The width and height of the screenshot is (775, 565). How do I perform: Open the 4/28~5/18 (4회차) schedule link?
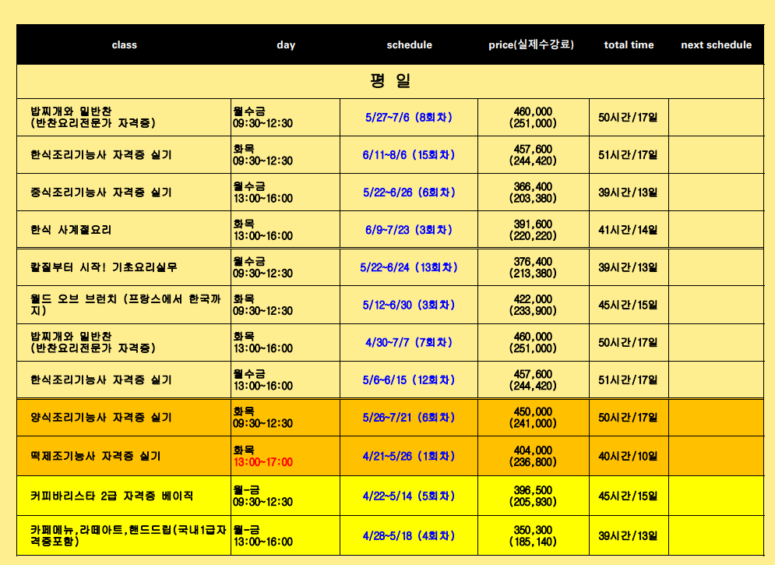[x=409, y=536]
